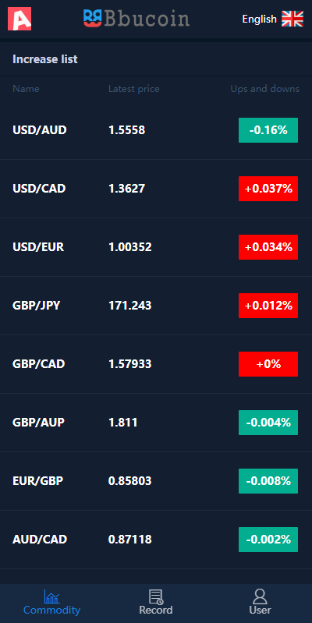This screenshot has height=623, width=312.
Task: Select the USD/AUD pair row
Action: pyautogui.click(x=156, y=130)
